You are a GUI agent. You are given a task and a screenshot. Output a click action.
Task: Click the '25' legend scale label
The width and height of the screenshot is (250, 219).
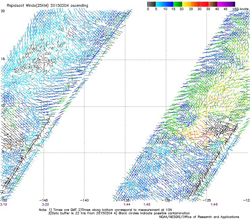pos(191,9)
